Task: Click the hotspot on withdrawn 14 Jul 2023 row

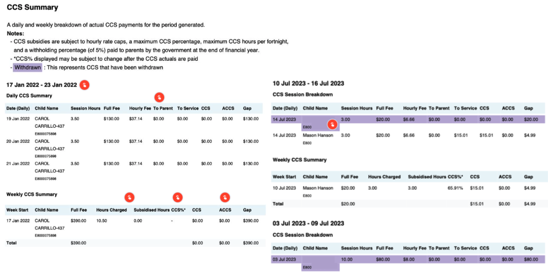Action: click(333, 125)
